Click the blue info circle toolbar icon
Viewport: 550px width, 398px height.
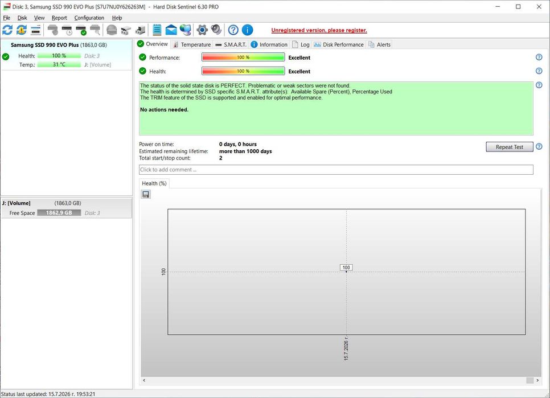coord(247,30)
